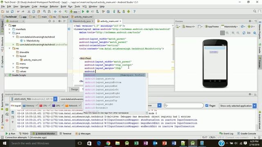Click the search everywhere magnifier icon
Viewport: 262px width, 147px height.
click(x=255, y=11)
